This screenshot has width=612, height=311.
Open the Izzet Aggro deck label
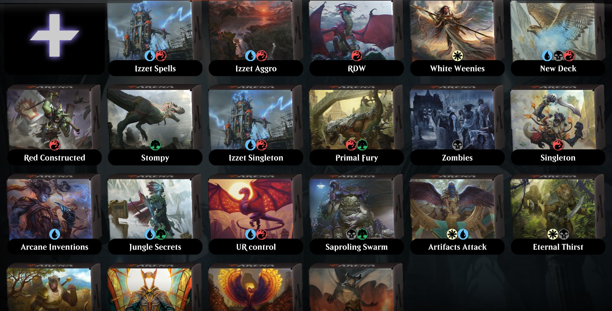[x=256, y=68]
